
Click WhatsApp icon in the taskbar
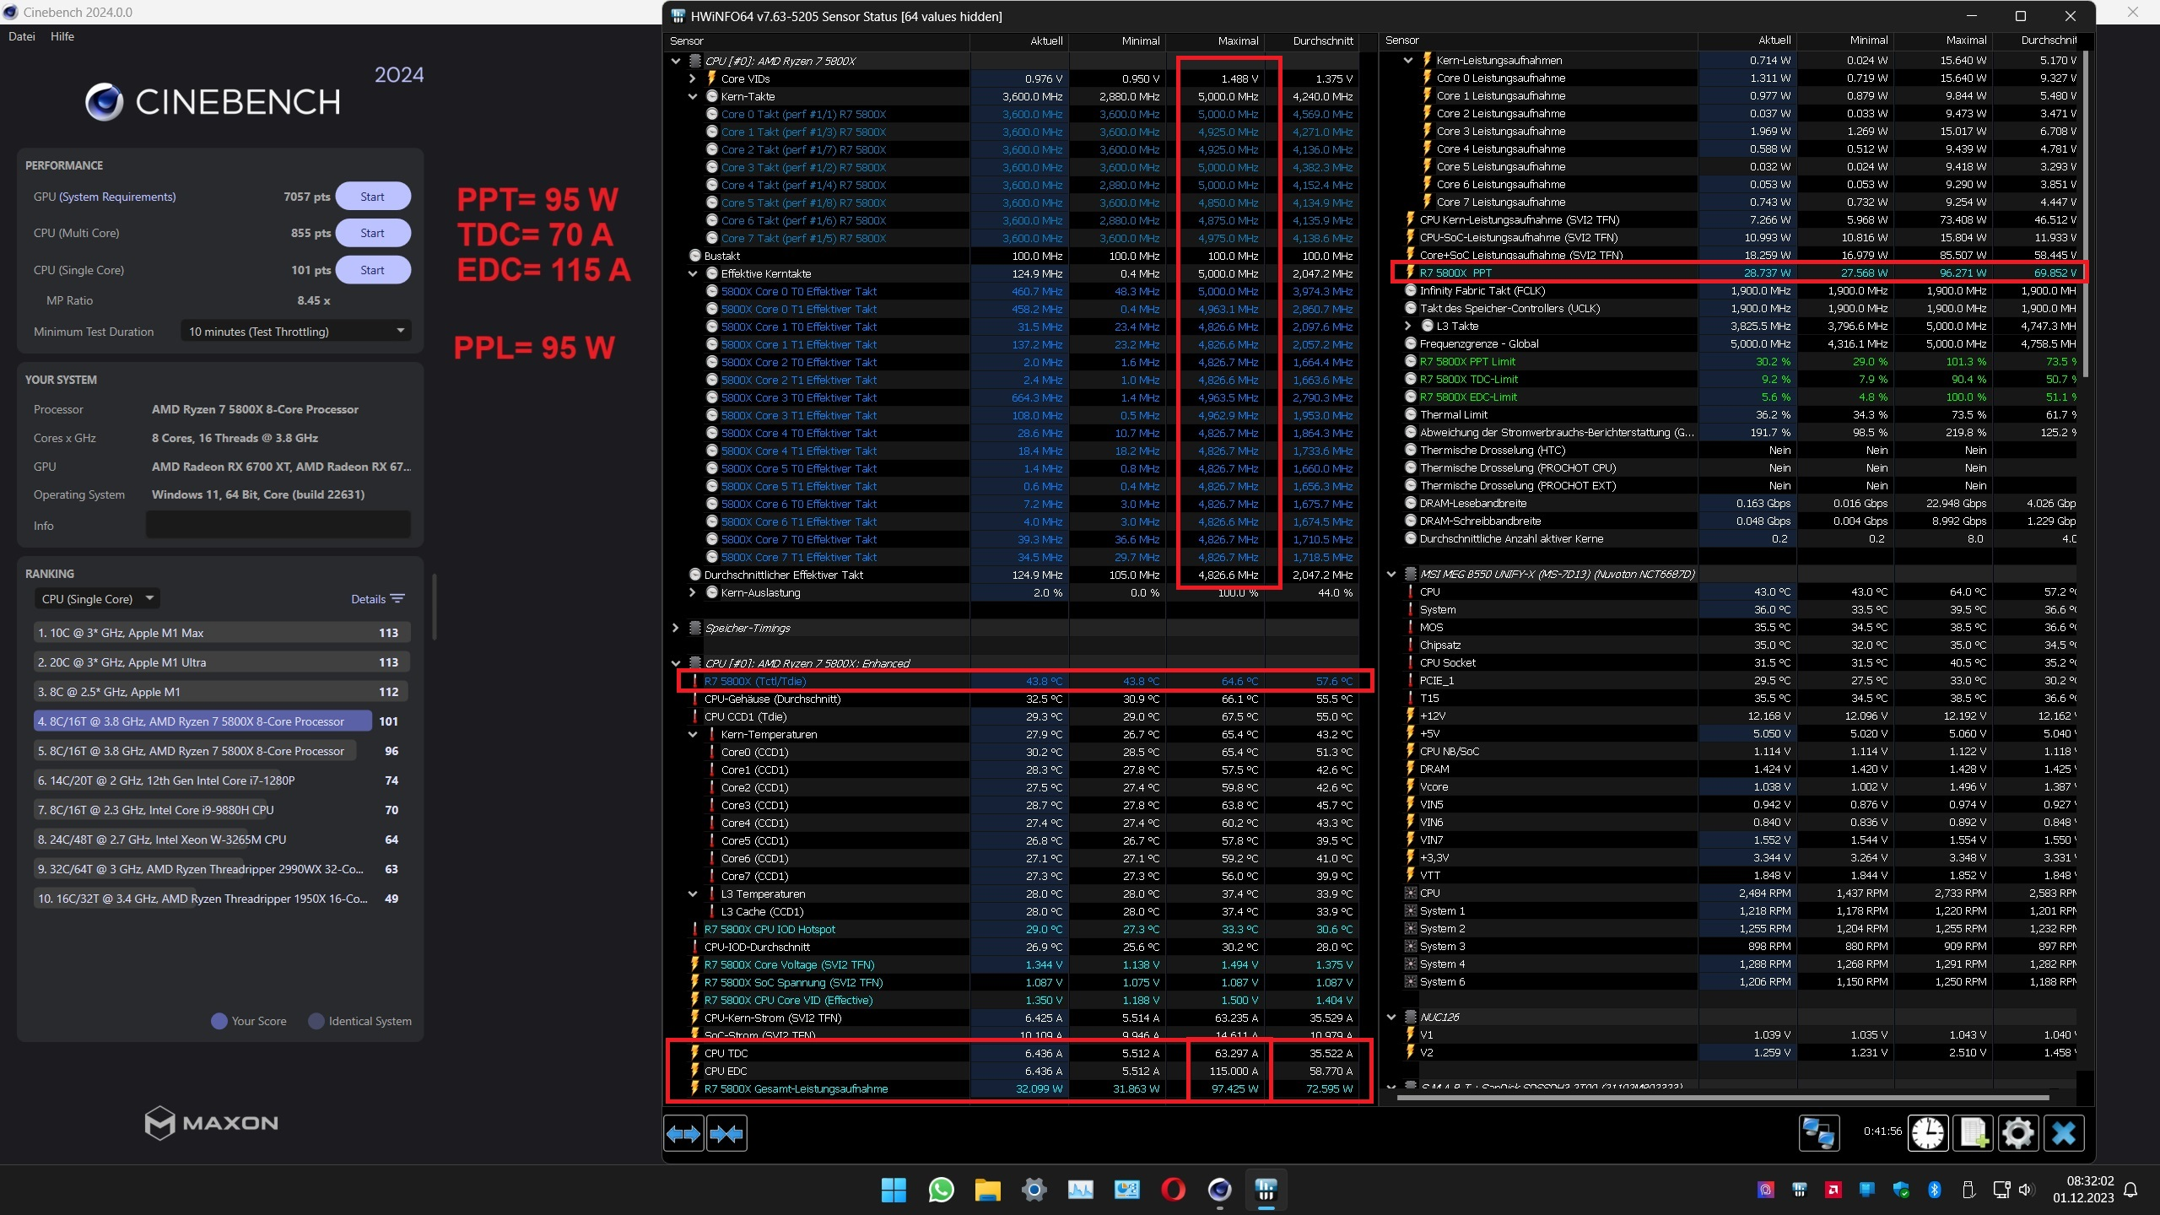[x=941, y=1190]
